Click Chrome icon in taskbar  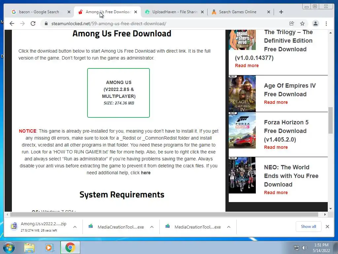(x=70, y=247)
